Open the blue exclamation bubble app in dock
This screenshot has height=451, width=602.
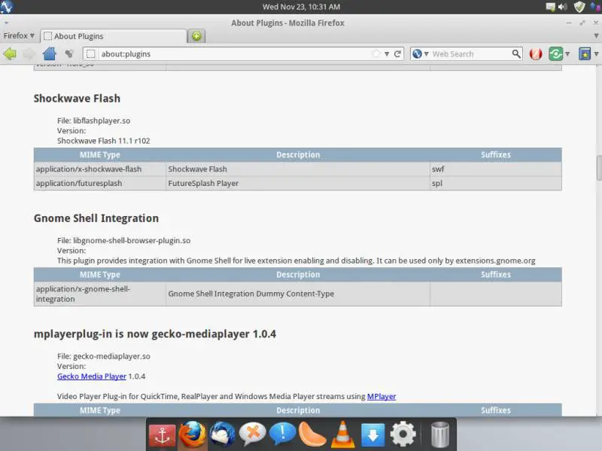coord(282,434)
